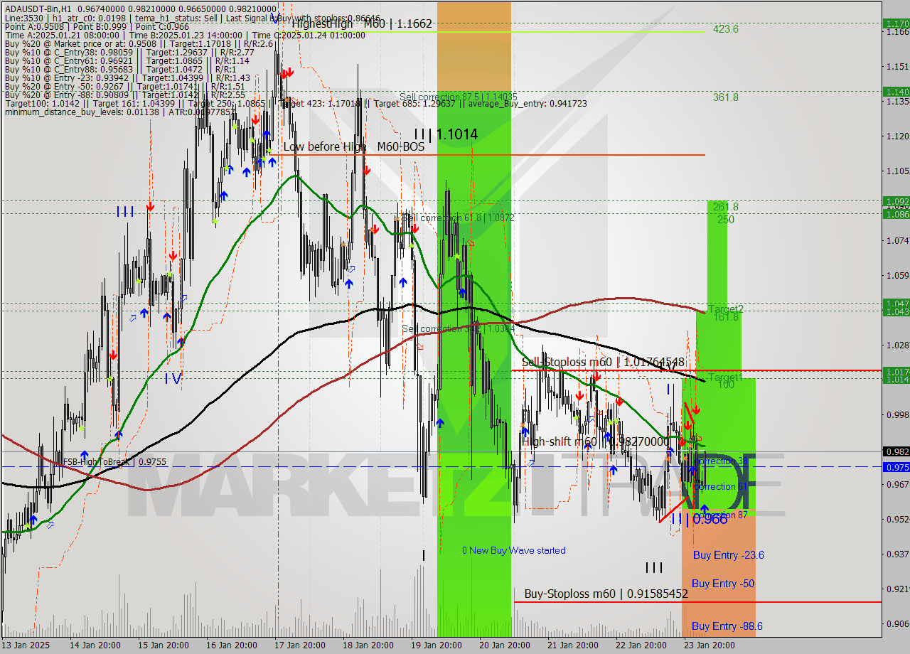Click the 250 extension label
The height and width of the screenshot is (654, 910).
coord(726,220)
